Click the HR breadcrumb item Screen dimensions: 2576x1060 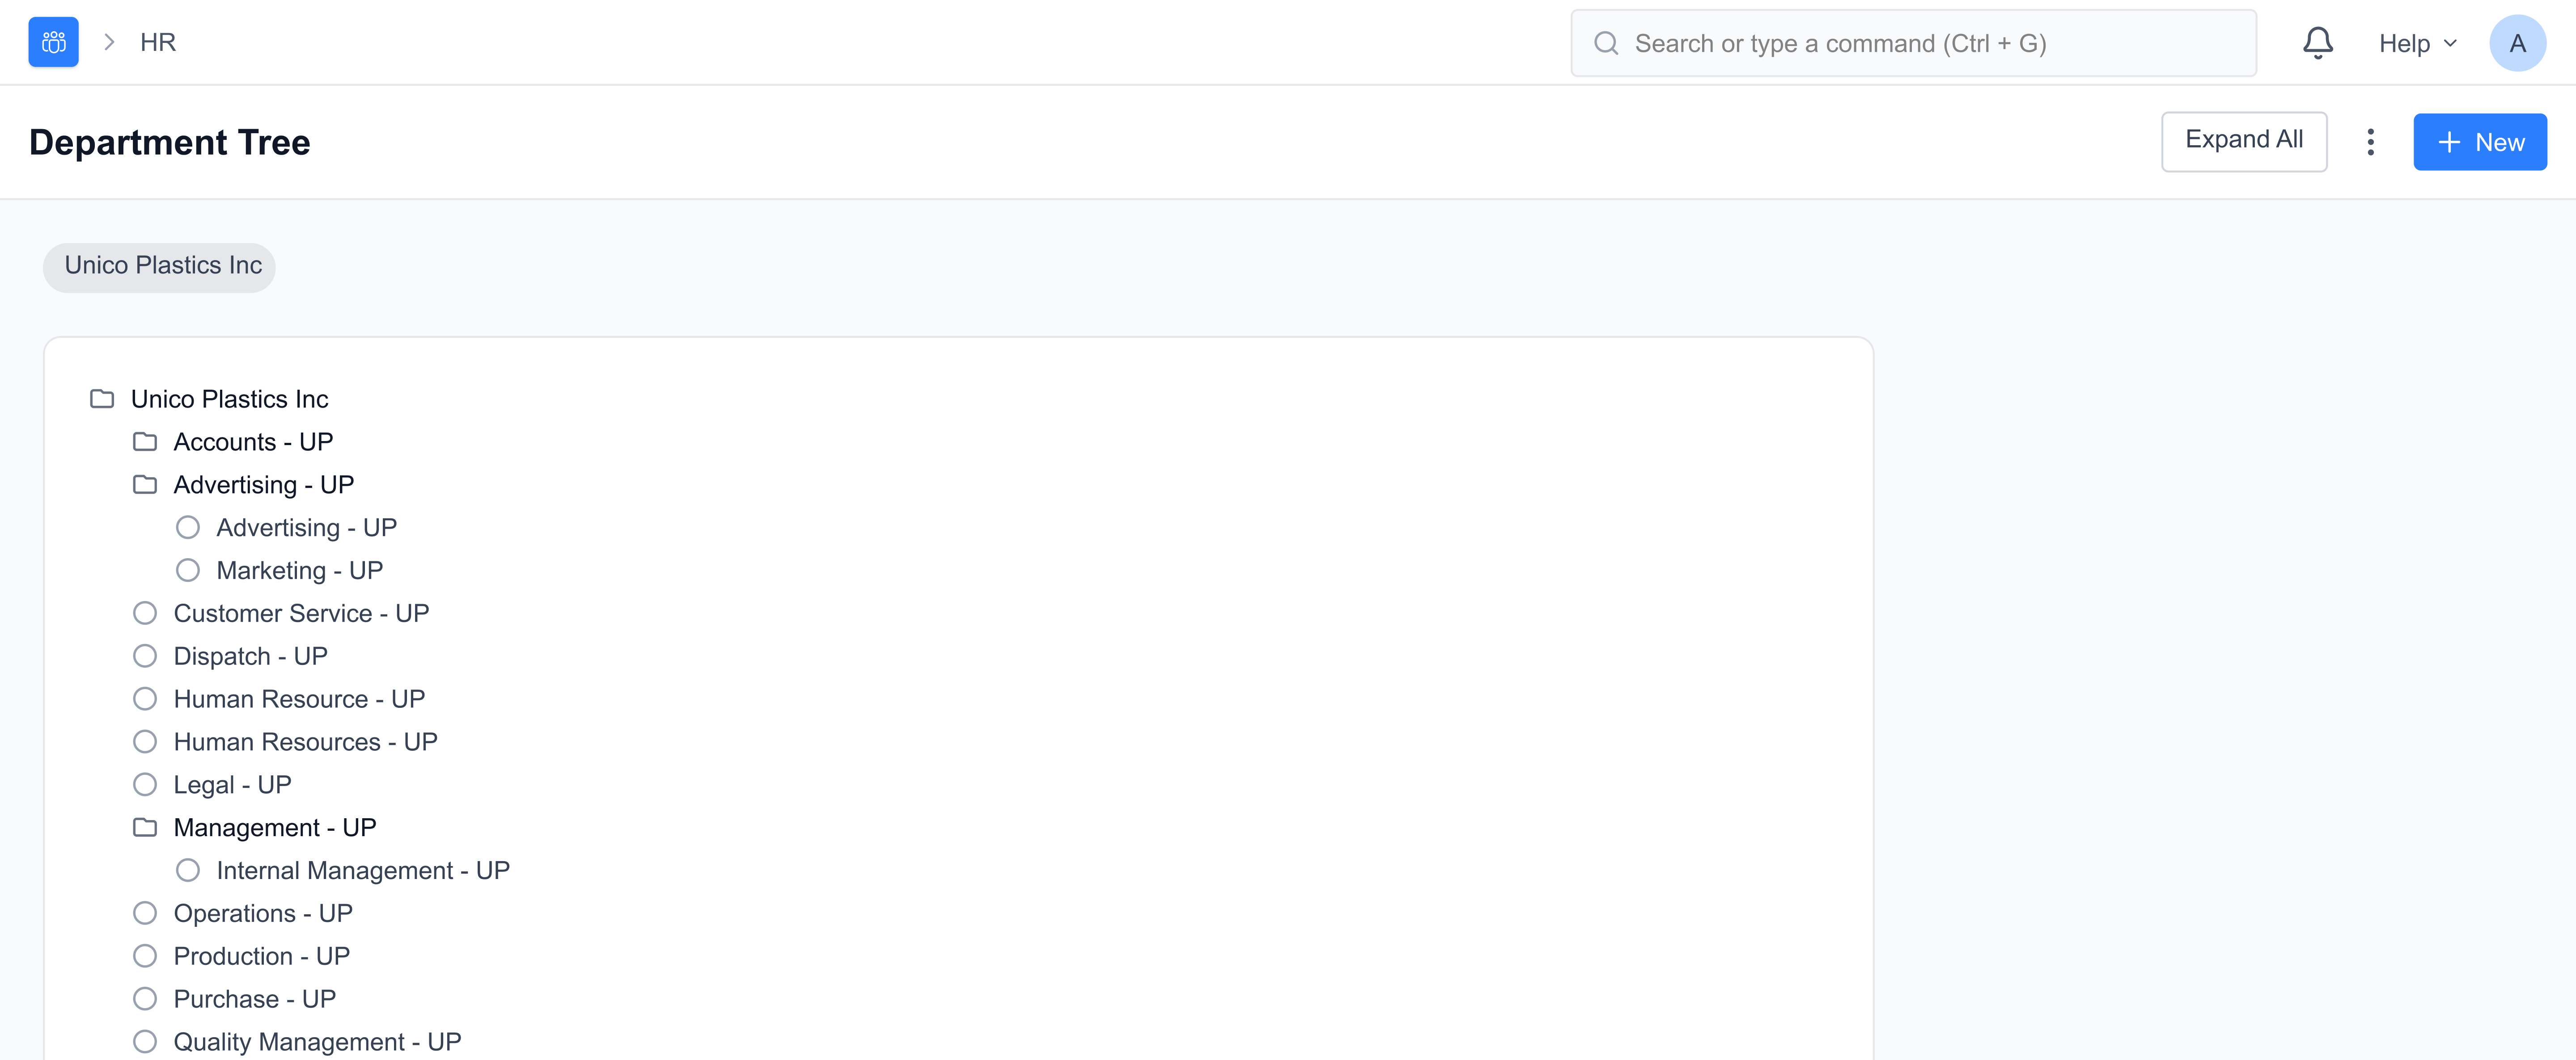coord(158,42)
